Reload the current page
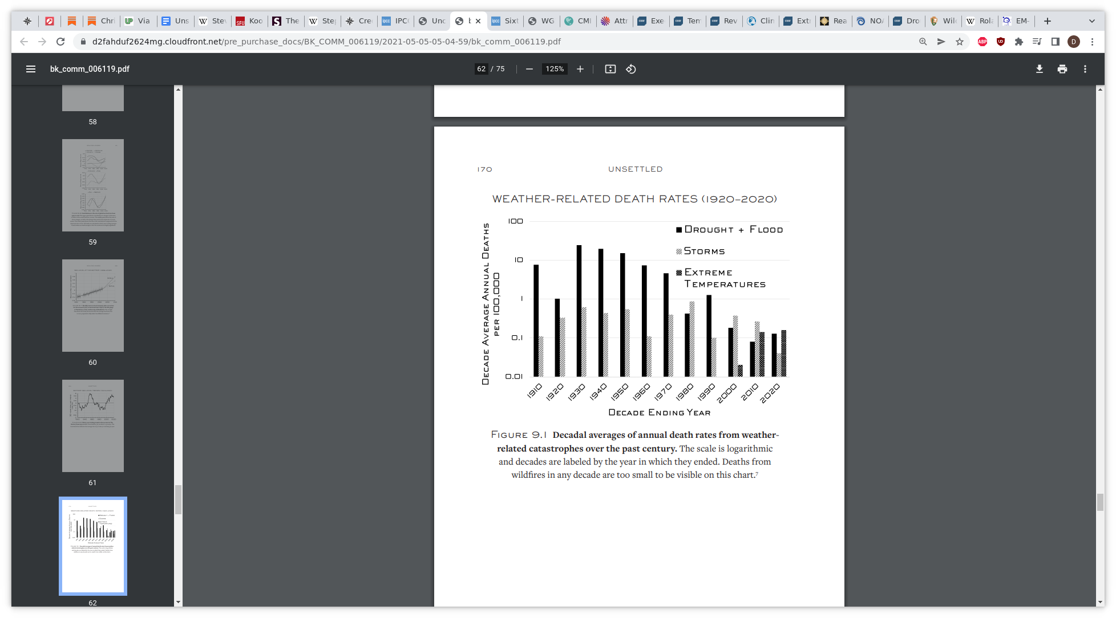 tap(60, 42)
